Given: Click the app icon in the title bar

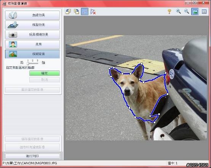Looking at the screenshot, I should 5,4.
